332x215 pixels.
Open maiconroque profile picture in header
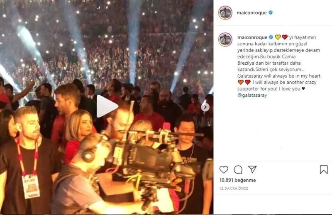click(x=225, y=13)
